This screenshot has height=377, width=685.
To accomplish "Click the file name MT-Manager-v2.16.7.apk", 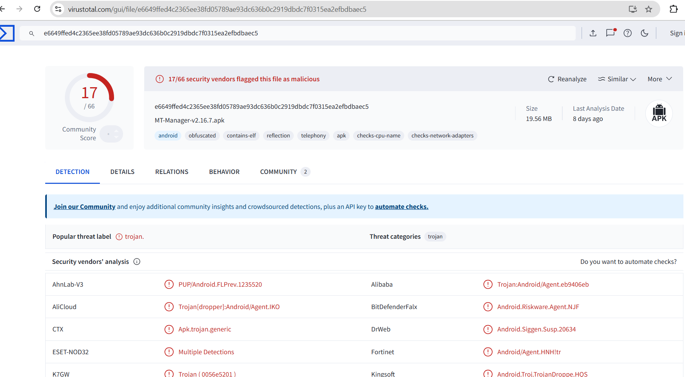I will click(190, 120).
